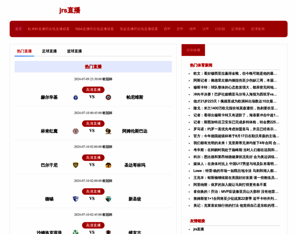Open 足球新闻 in navigation bar

(x=238, y=29)
